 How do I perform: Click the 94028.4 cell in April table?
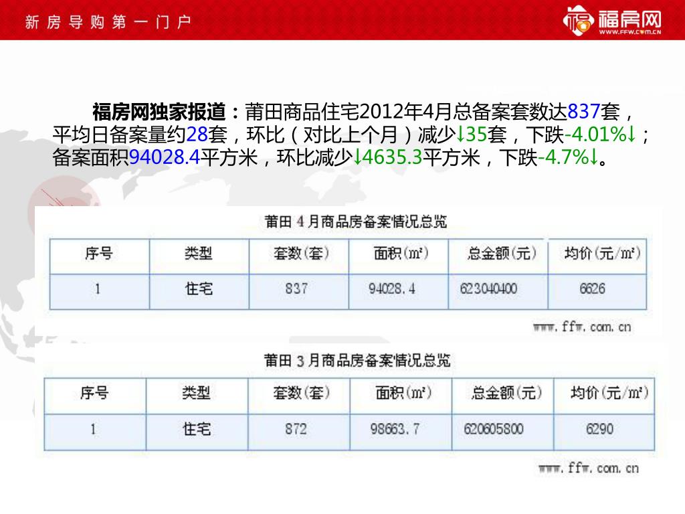(392, 289)
